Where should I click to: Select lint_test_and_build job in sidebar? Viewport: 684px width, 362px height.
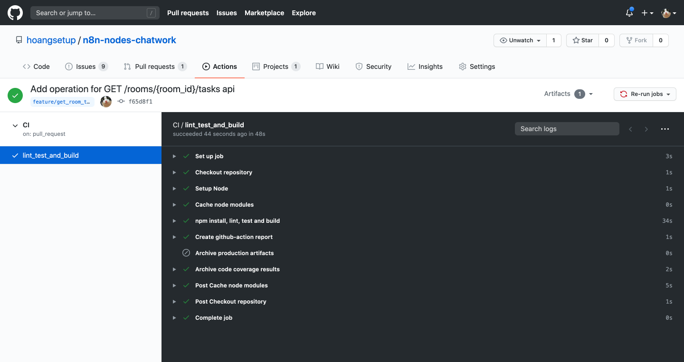click(81, 155)
